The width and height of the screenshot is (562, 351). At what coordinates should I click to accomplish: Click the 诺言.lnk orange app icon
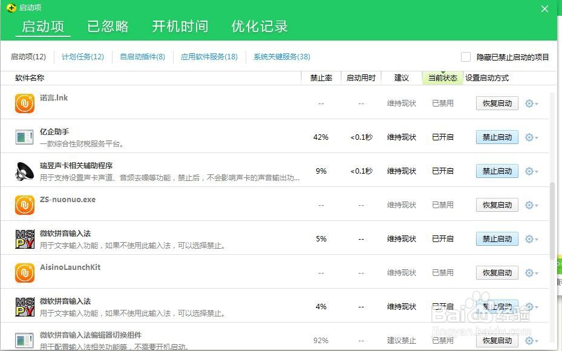tap(25, 103)
